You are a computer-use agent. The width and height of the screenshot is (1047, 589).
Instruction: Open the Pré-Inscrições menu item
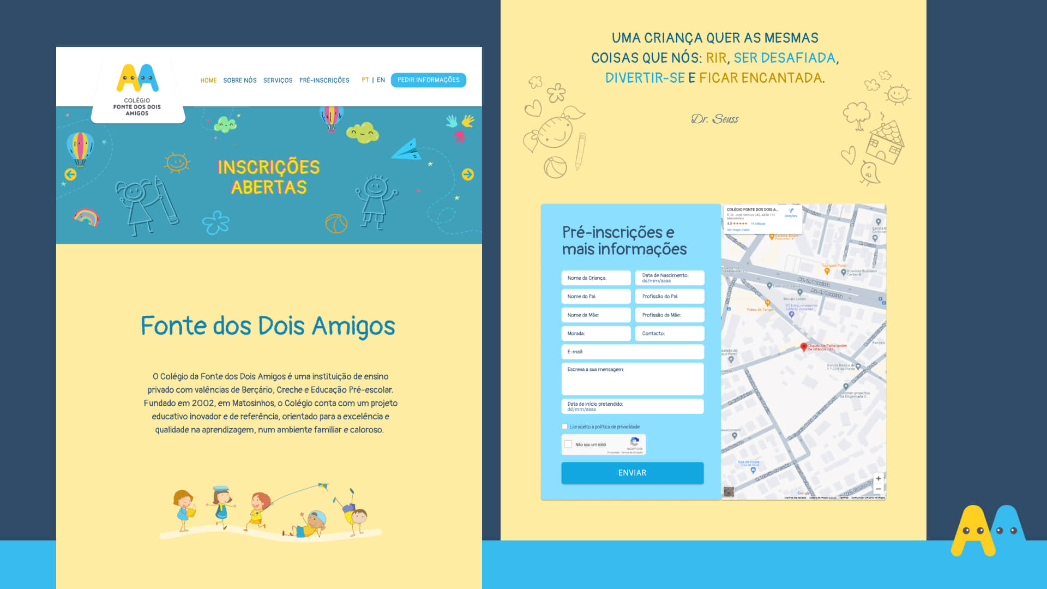[x=324, y=80]
